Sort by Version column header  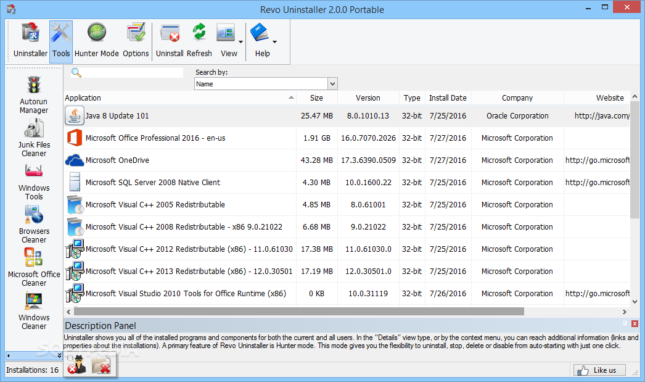coord(368,98)
